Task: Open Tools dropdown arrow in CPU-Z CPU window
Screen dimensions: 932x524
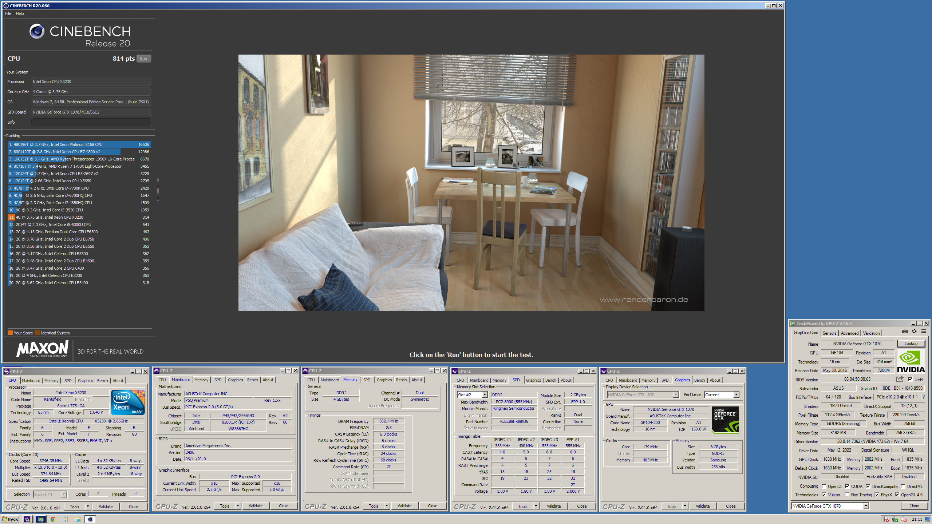Action: [x=88, y=507]
